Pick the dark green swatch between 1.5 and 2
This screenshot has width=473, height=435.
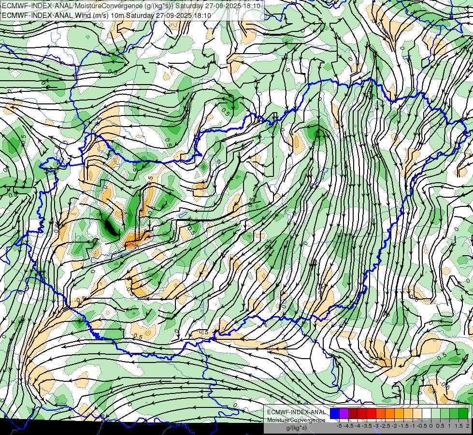(463, 413)
